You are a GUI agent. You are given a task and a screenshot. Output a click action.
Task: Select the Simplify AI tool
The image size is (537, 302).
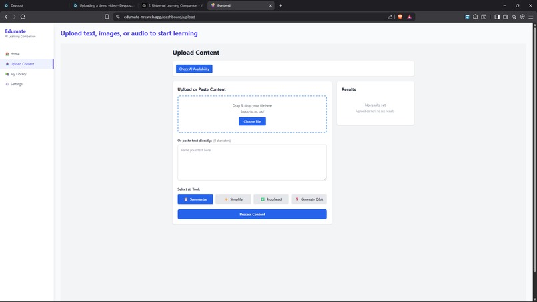pos(233,199)
